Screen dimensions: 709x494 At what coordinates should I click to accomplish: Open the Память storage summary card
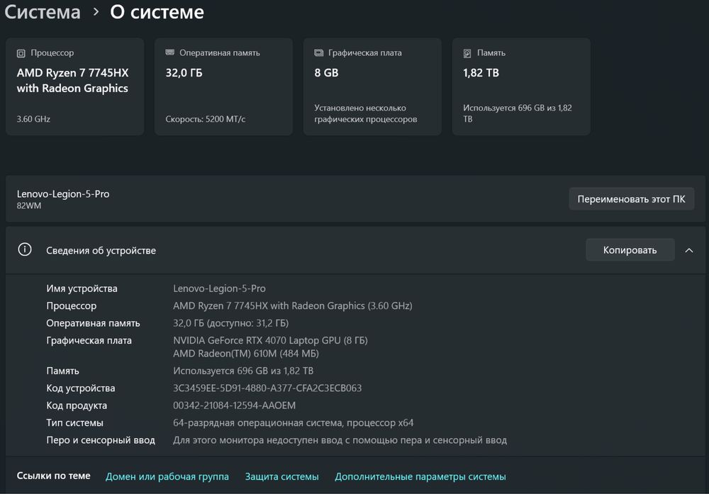[521, 86]
